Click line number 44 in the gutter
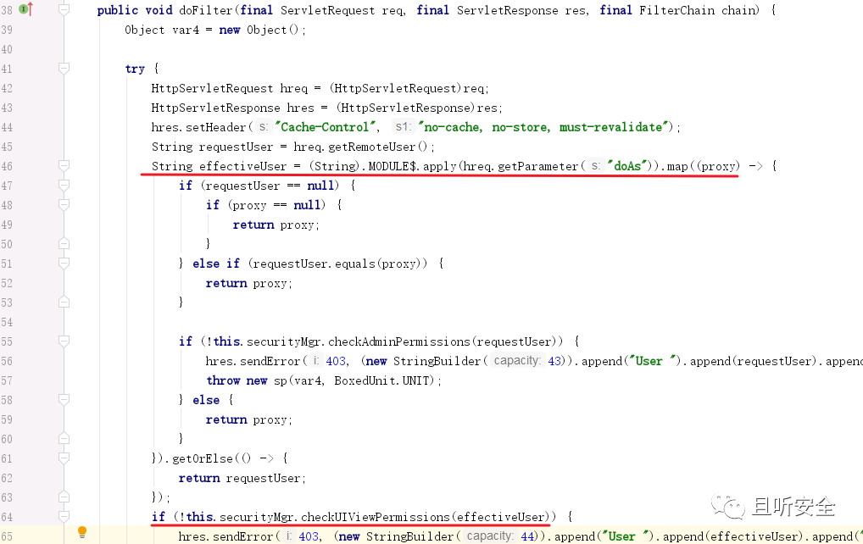The image size is (863, 544). click(7, 127)
